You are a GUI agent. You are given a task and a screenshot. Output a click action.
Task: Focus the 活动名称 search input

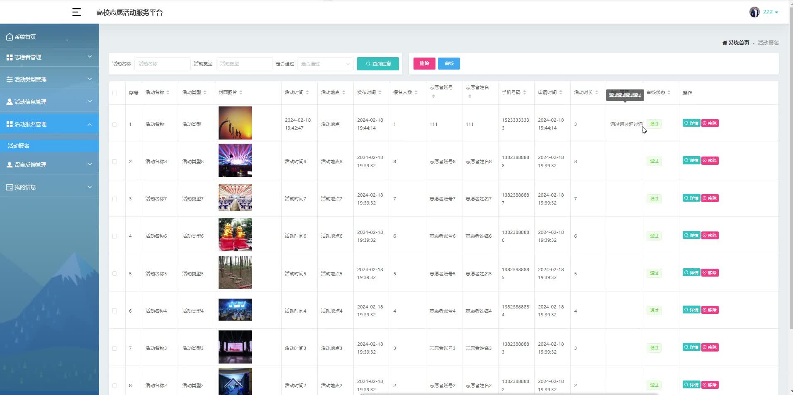coord(162,64)
